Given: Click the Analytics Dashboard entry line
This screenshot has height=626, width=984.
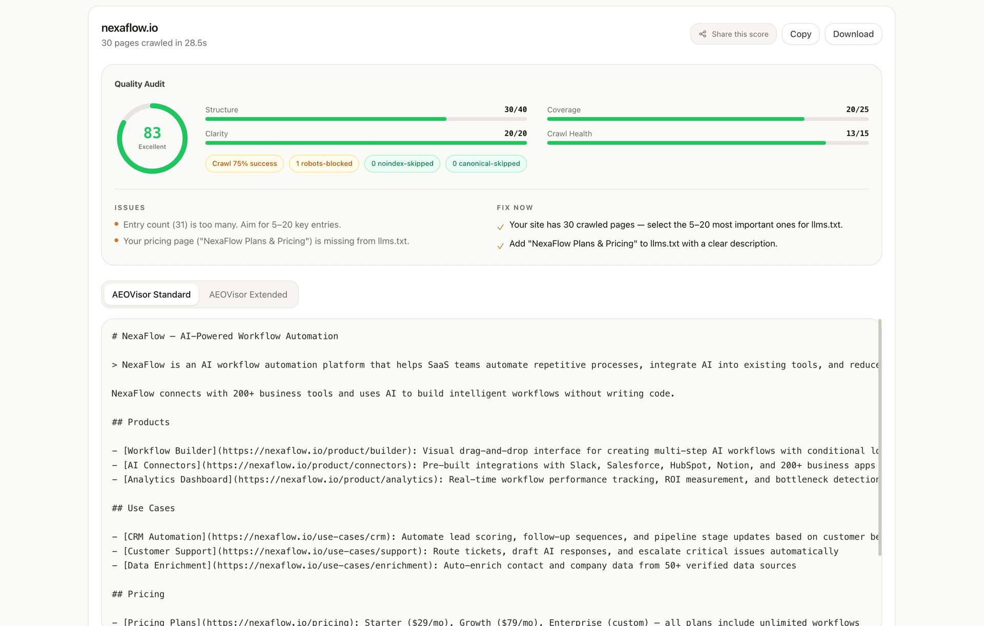Looking at the screenshot, I should click(495, 480).
